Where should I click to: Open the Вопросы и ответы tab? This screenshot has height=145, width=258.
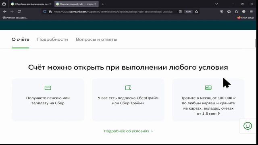click(96, 39)
